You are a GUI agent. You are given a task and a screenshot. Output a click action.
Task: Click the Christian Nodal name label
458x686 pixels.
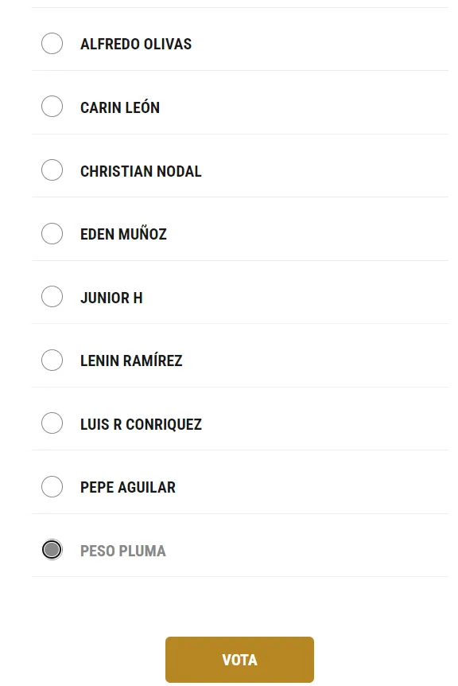tap(140, 170)
